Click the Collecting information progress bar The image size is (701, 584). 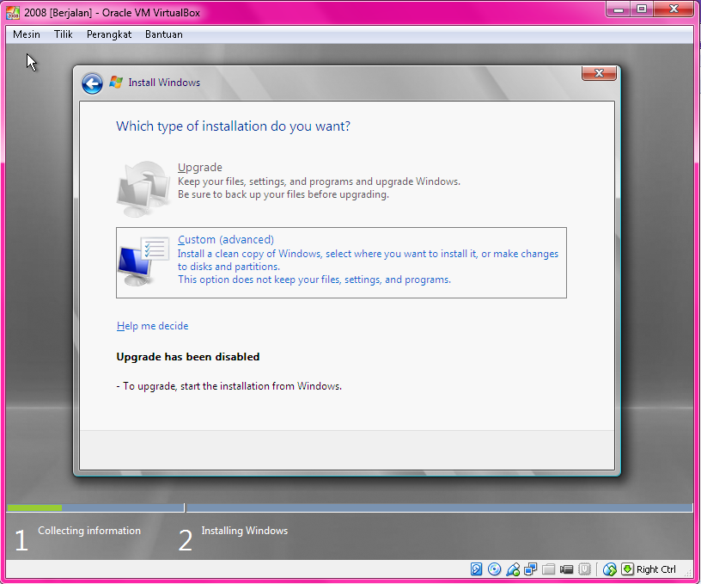(x=95, y=508)
